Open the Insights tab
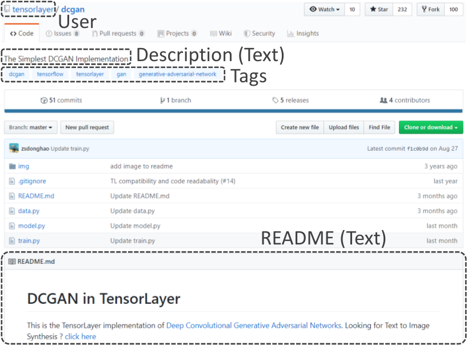The width and height of the screenshot is (467, 345). point(303,34)
